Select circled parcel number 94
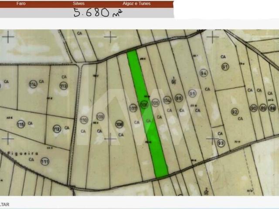This screenshot has height=209, width=279. coord(204,73)
